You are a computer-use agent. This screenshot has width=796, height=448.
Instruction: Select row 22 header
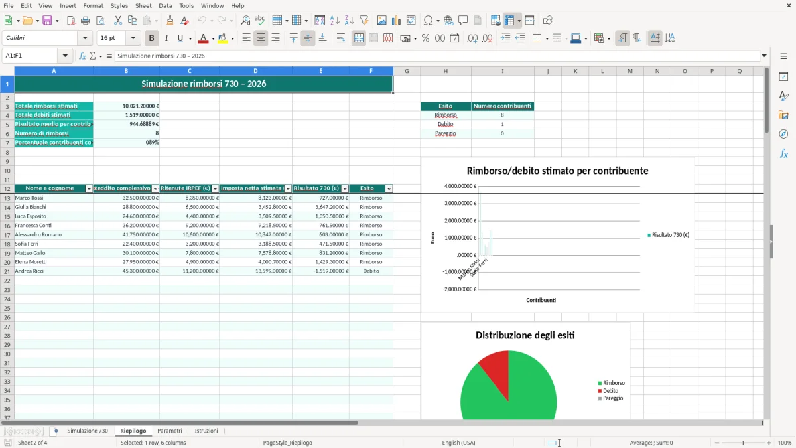coord(7,280)
